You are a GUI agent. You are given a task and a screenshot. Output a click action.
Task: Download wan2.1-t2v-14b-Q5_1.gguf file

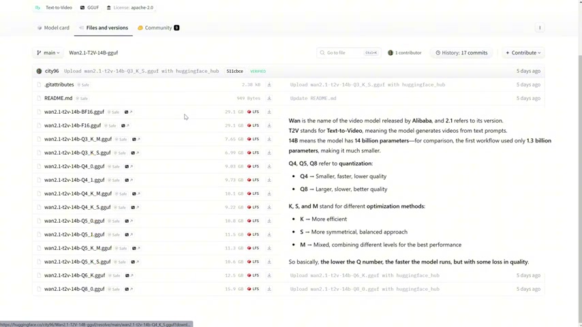(269, 234)
